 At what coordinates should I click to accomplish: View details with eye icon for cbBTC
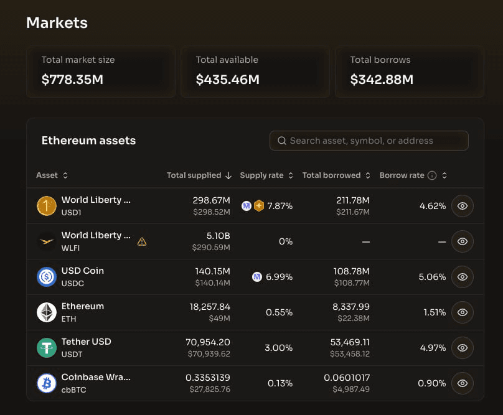(x=463, y=383)
